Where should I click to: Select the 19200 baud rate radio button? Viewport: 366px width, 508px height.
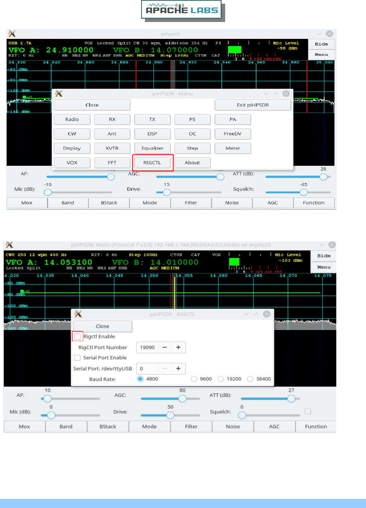click(221, 379)
